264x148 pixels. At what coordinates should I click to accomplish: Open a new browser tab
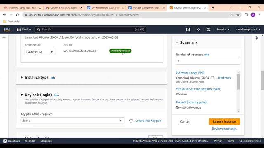(213, 7)
